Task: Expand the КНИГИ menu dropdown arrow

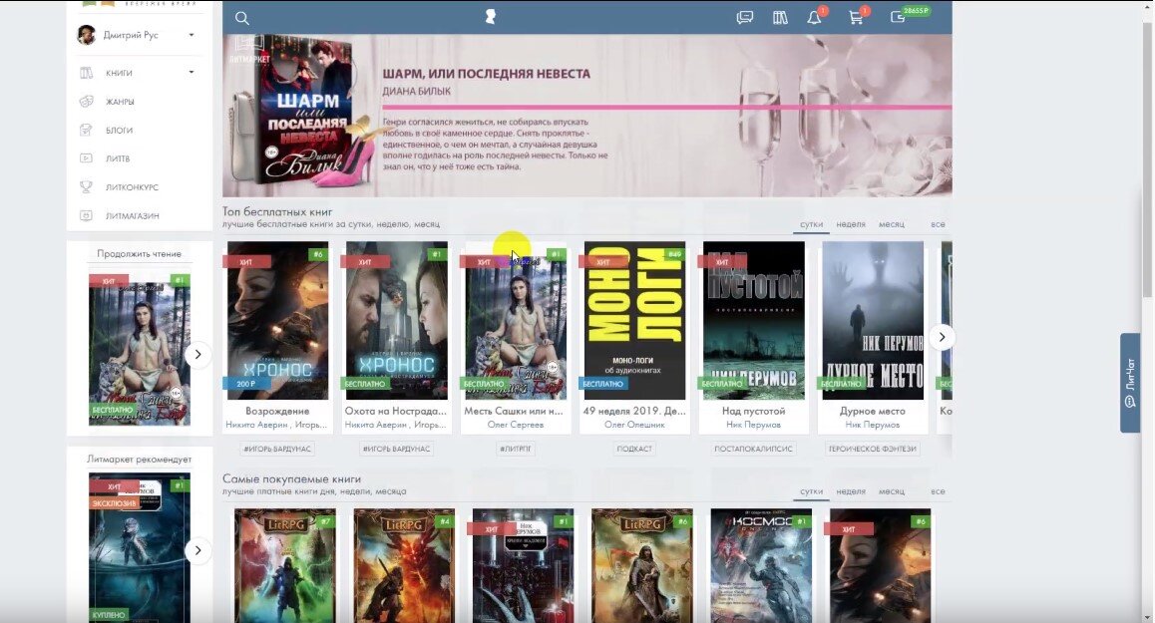Action: (x=192, y=72)
